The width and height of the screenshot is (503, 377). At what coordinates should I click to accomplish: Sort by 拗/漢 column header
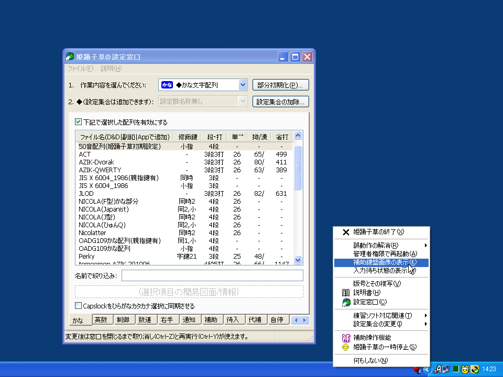point(259,137)
